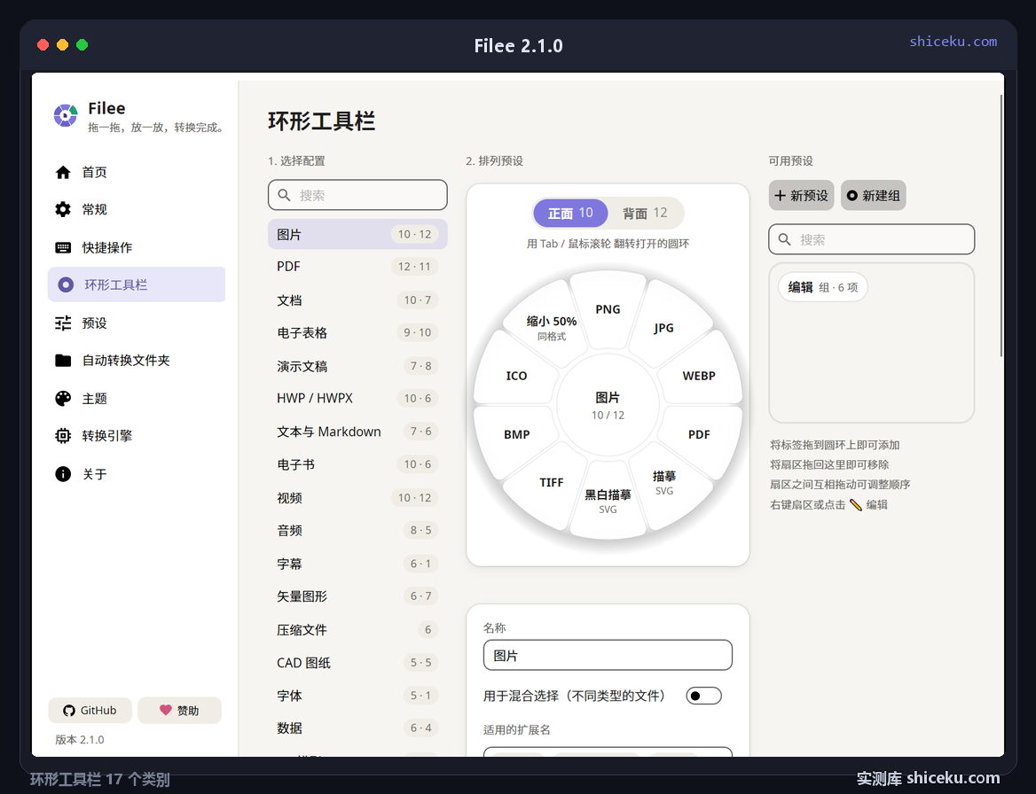
Task: Click the 环形工具栏 ring icon in sidebar
Action: (66, 285)
